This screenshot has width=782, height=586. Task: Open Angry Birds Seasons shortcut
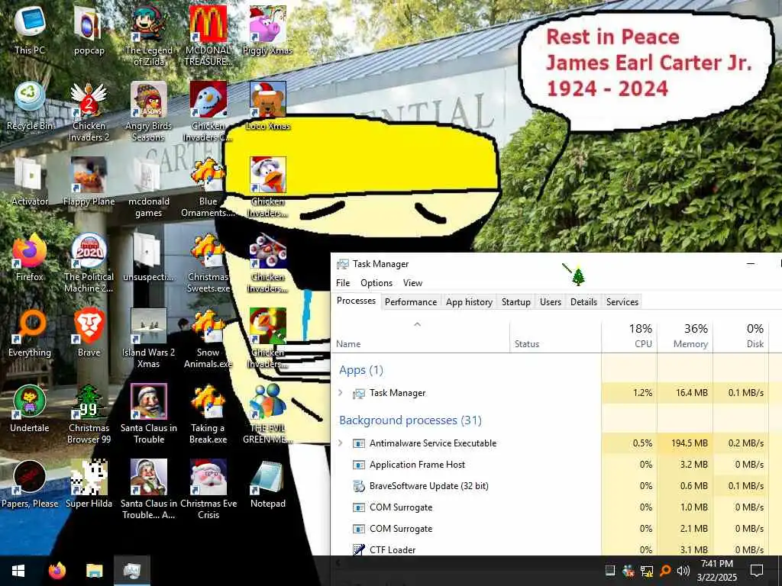click(x=149, y=111)
